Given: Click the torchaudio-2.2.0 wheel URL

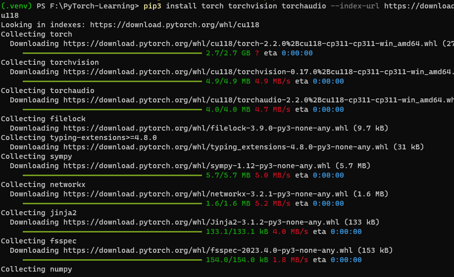Looking at the screenshot, I should (x=258, y=100).
